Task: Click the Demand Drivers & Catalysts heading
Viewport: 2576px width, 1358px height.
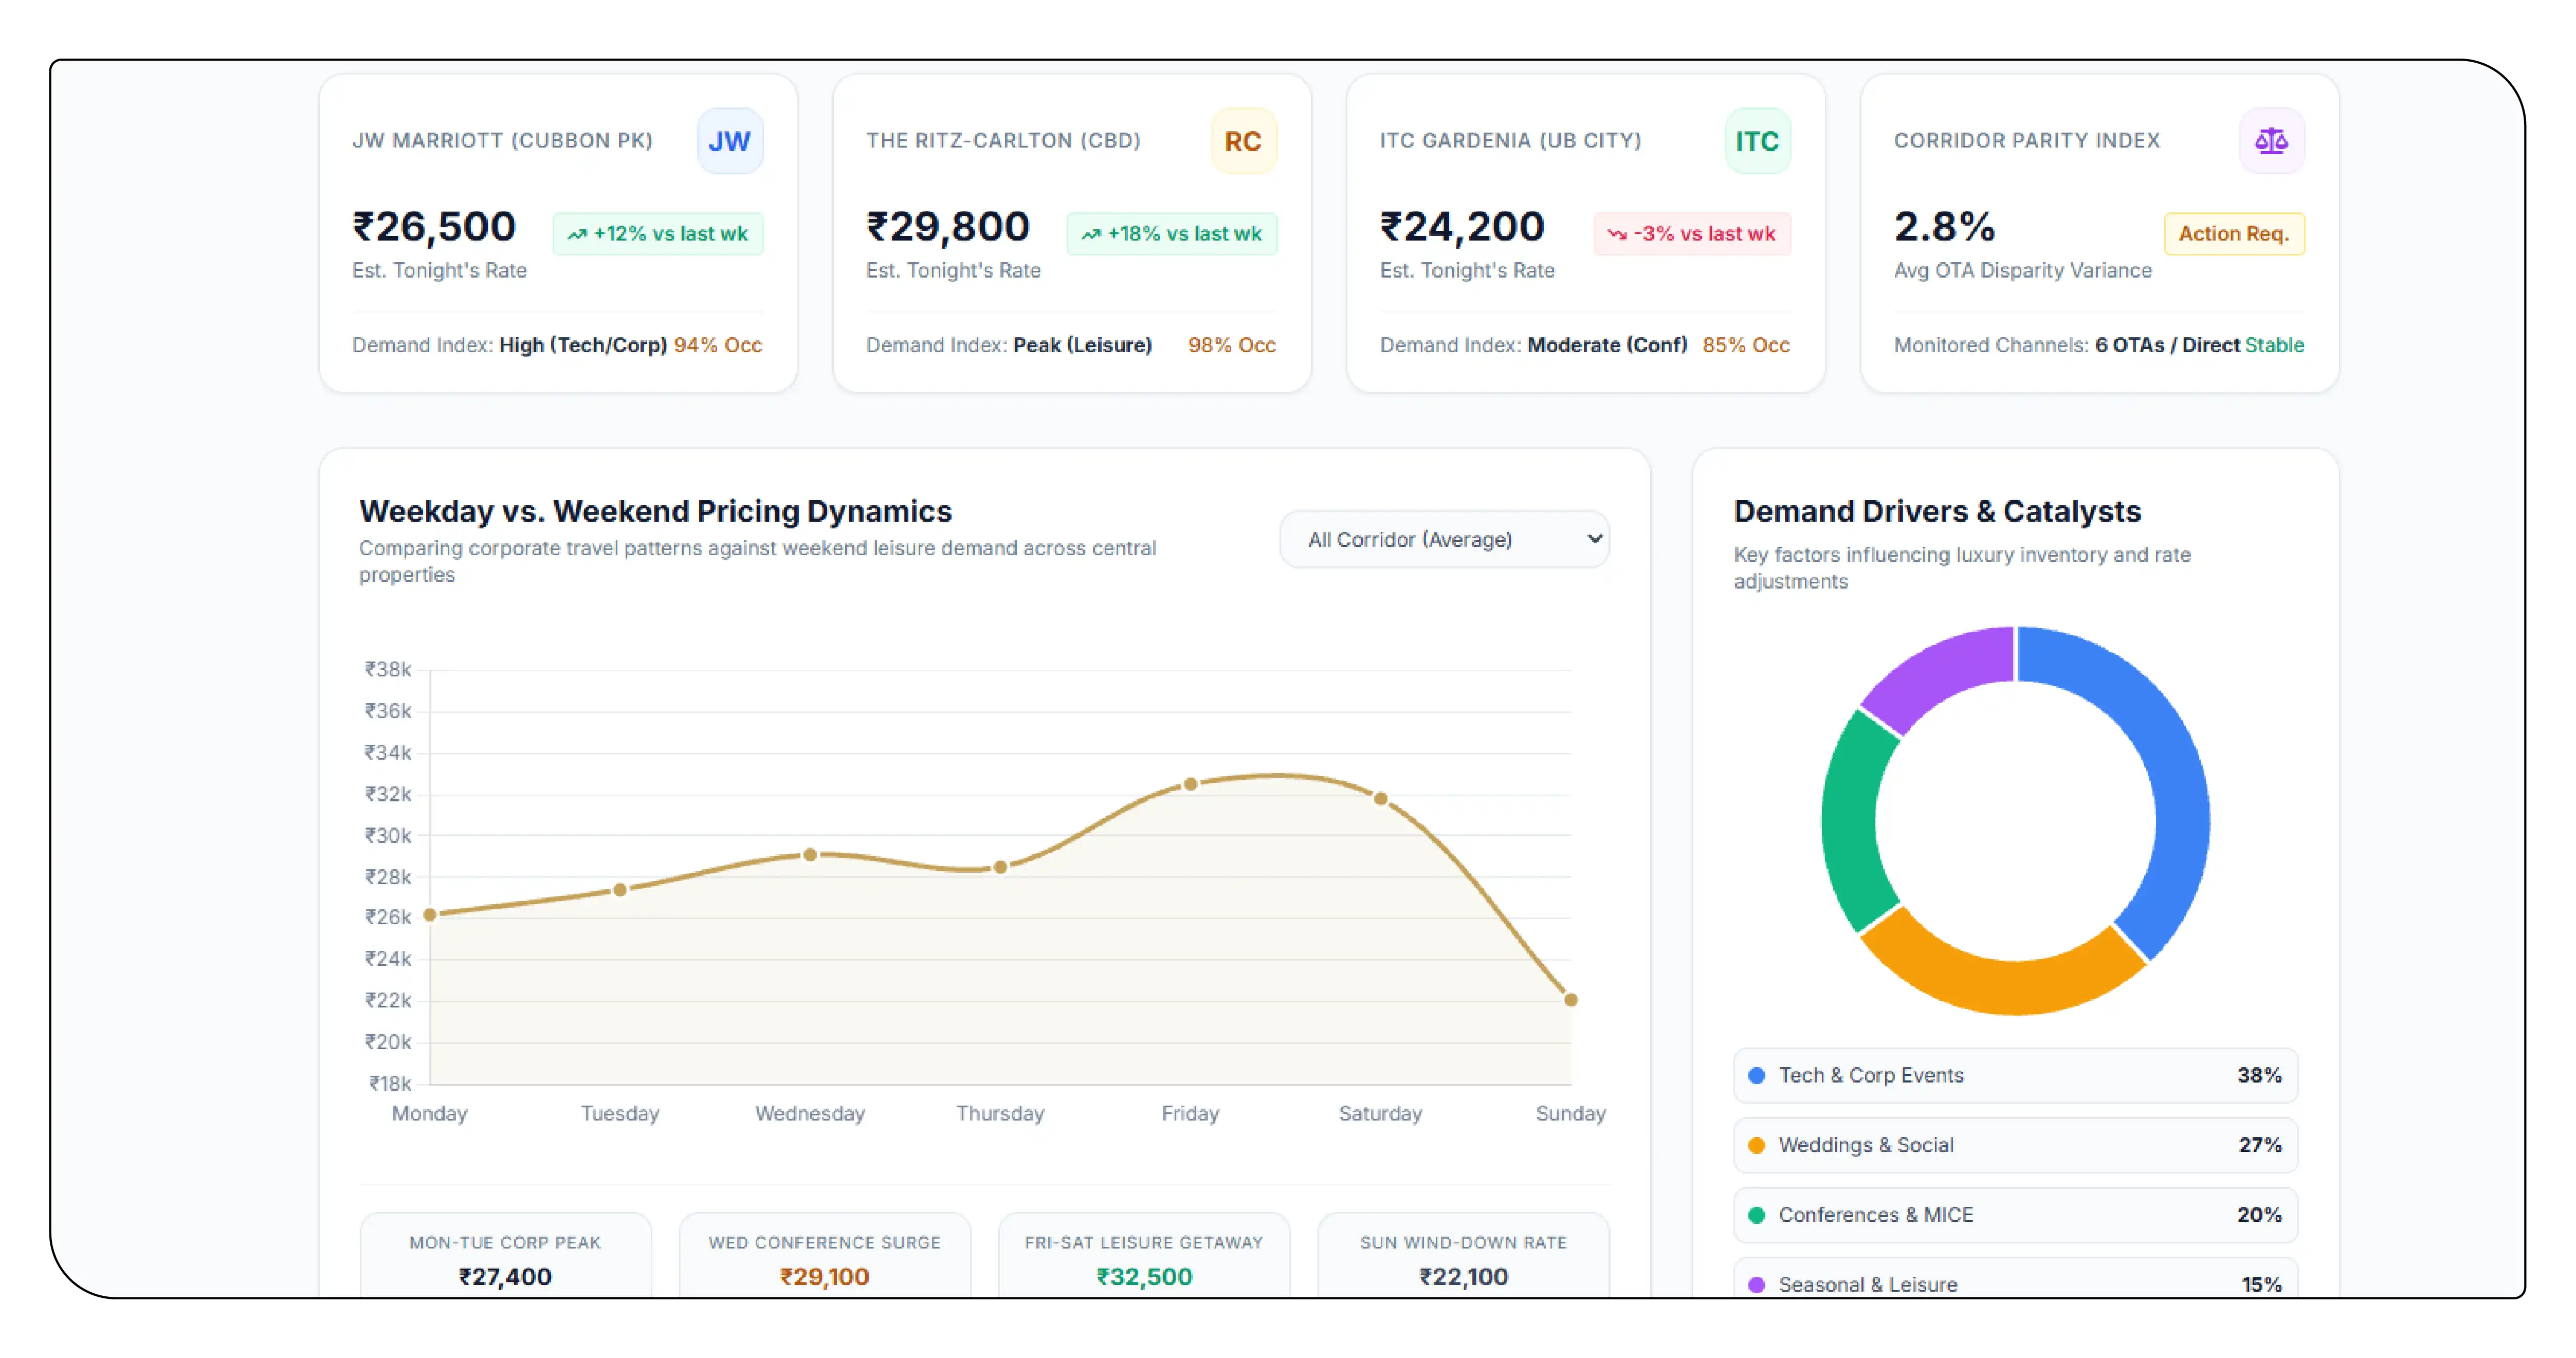Action: (1937, 512)
